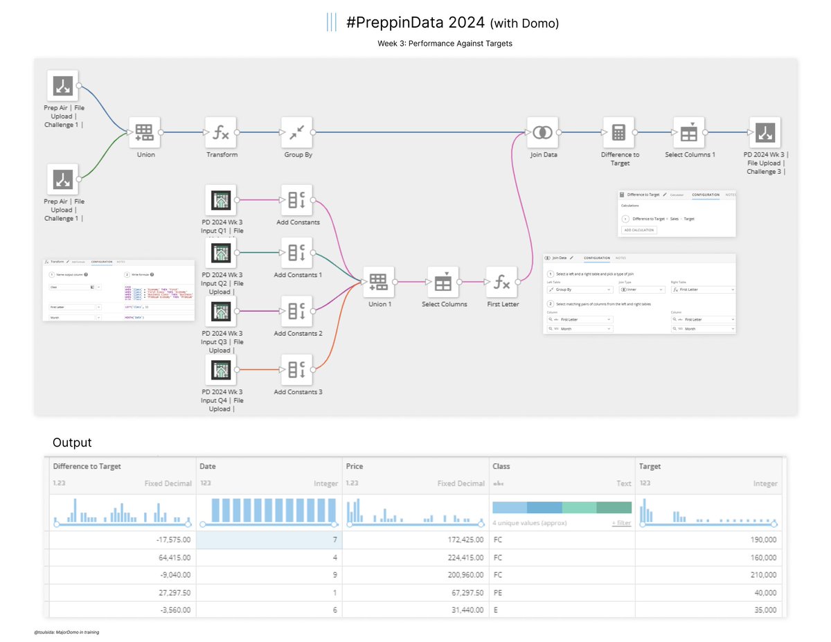Select the PD 2024 Wk 3 Input Q4 tile
The image size is (831, 642).
221,370
